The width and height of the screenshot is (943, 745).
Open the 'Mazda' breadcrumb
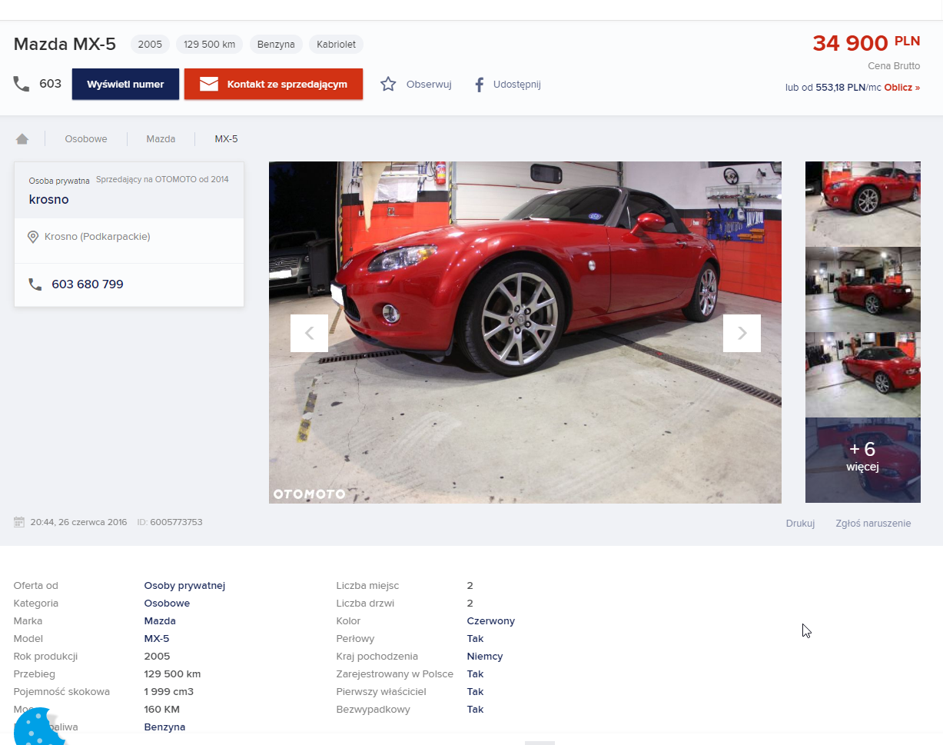pyautogui.click(x=161, y=139)
